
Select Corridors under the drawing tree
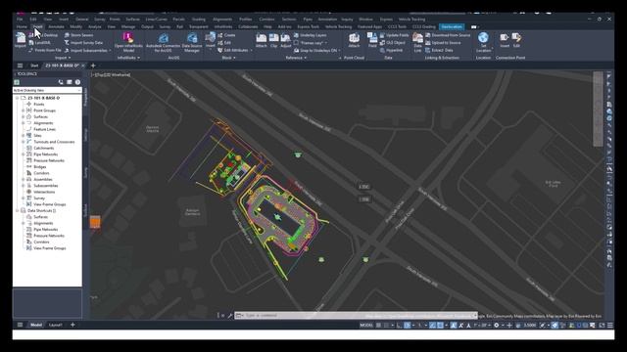pos(41,173)
